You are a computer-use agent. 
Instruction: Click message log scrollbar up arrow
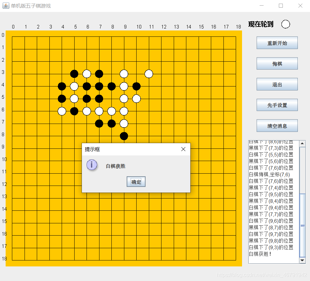(302, 143)
